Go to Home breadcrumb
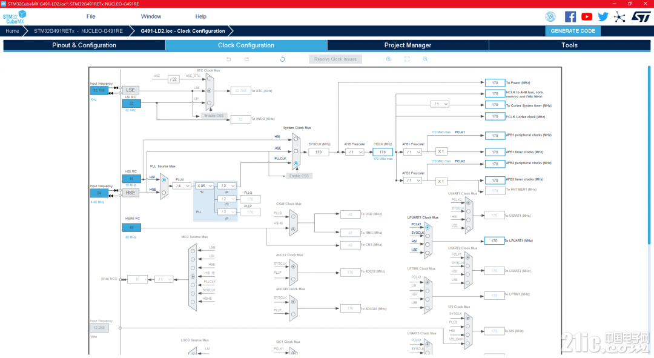 (12, 31)
